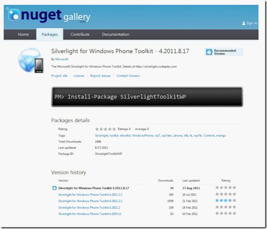Click the WindowsPhone tag link
Viewport: 267px width, 229px height.
(143, 135)
